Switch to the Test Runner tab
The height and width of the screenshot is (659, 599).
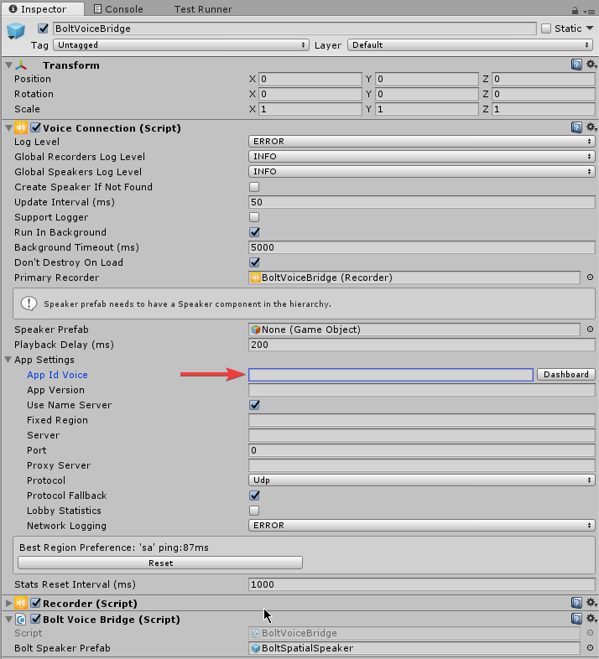(203, 9)
